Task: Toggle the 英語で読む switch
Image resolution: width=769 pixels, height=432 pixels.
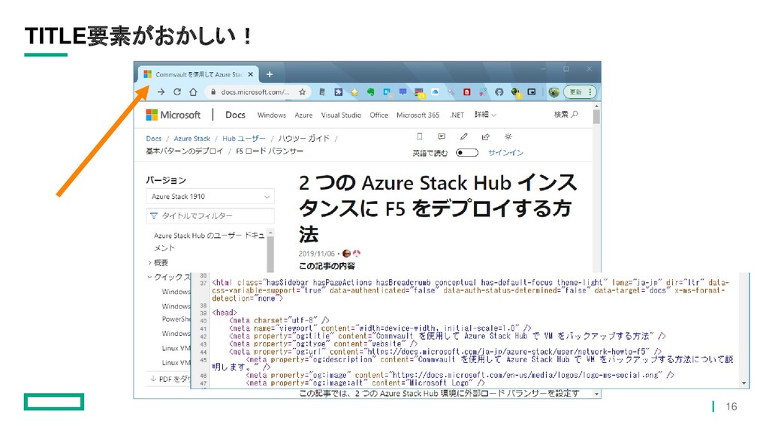Action: 467,153
